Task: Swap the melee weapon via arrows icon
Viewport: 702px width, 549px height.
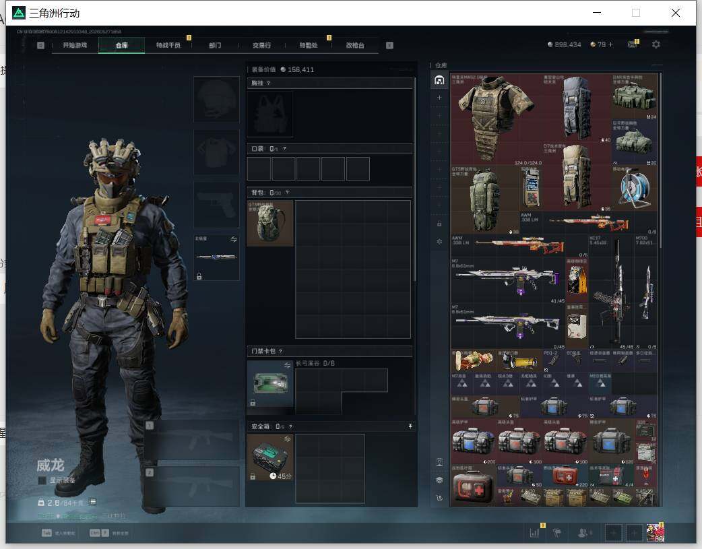Action: [234, 239]
